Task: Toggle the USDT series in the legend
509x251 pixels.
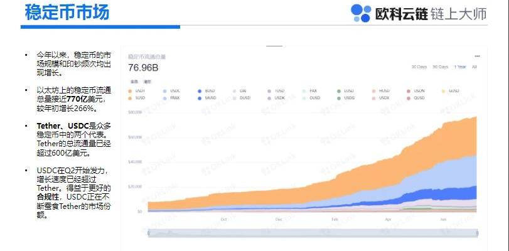Action: point(140,91)
